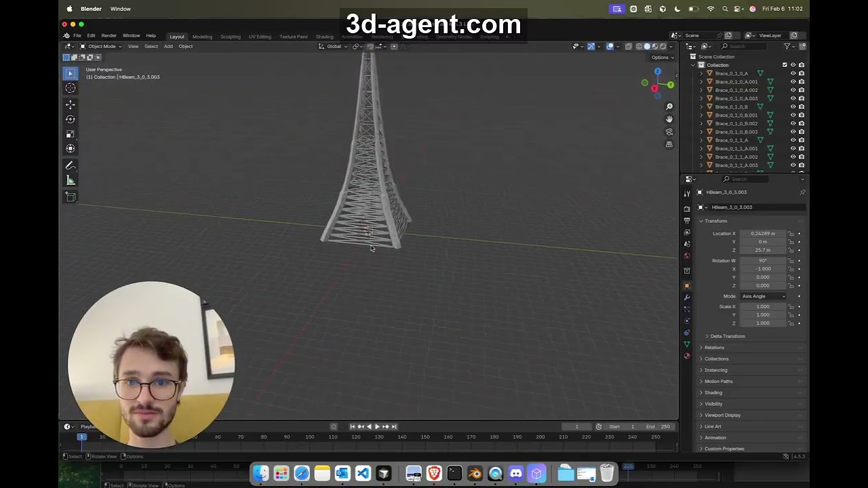Open the viewport Options button
Image resolution: width=868 pixels, height=488 pixels.
point(662,58)
